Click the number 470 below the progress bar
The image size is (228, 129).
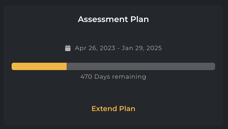[x=86, y=77]
